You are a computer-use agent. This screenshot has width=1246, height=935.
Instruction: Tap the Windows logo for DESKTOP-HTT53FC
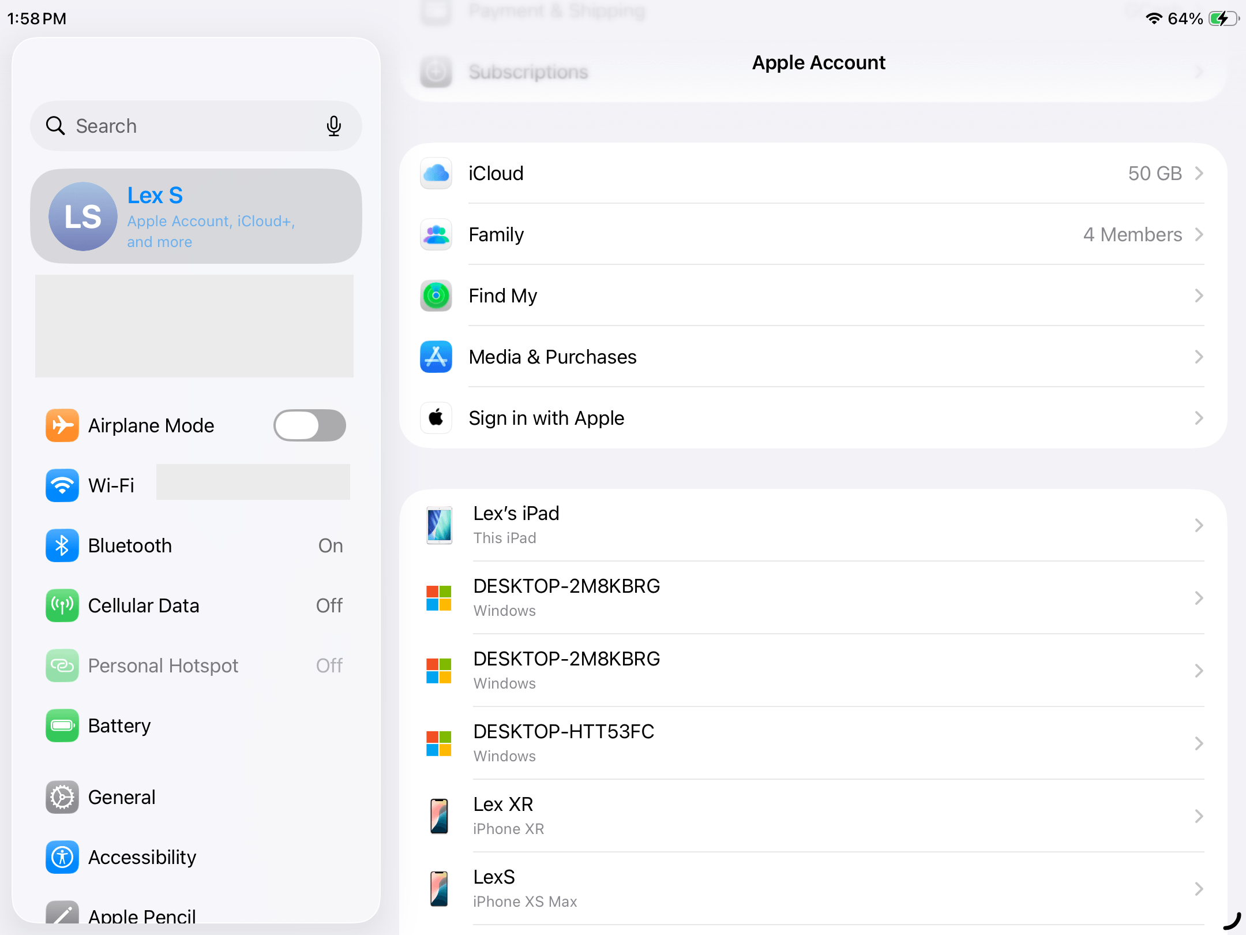click(438, 743)
